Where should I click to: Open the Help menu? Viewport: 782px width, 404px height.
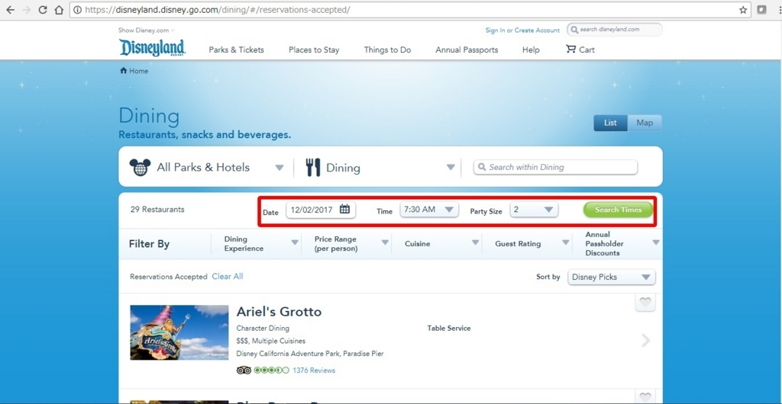click(531, 50)
